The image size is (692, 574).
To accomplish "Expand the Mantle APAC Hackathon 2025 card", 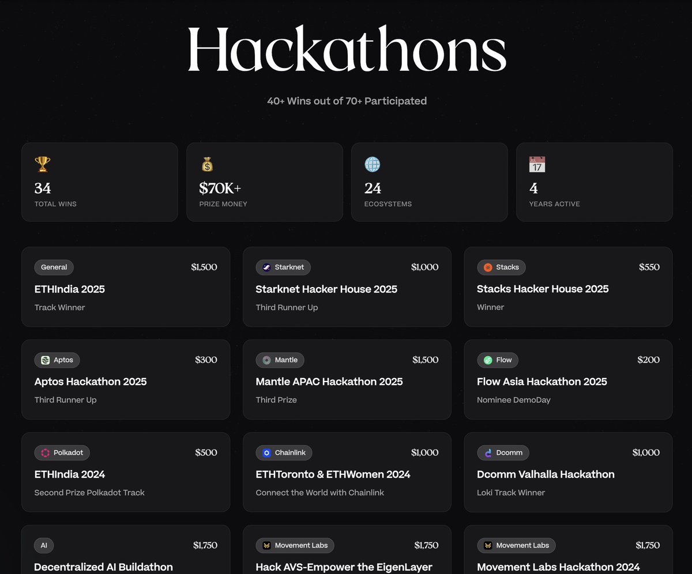I will point(347,379).
